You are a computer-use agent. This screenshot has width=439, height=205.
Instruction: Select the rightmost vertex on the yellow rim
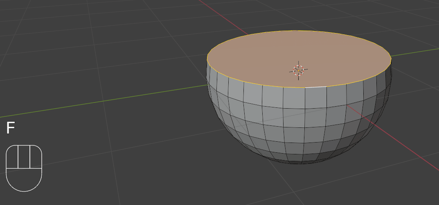click(x=391, y=59)
